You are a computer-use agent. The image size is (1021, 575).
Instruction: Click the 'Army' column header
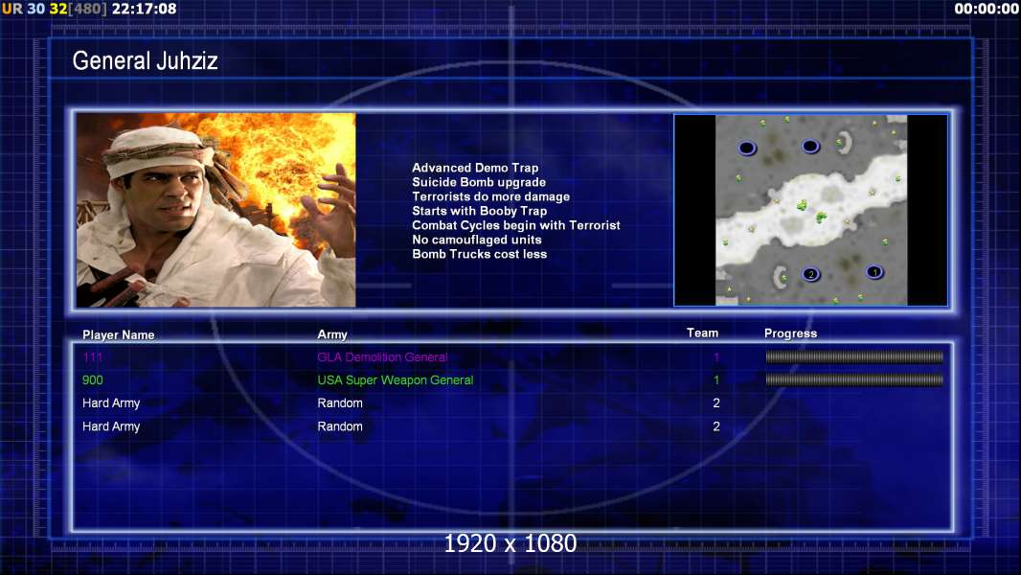(x=332, y=334)
